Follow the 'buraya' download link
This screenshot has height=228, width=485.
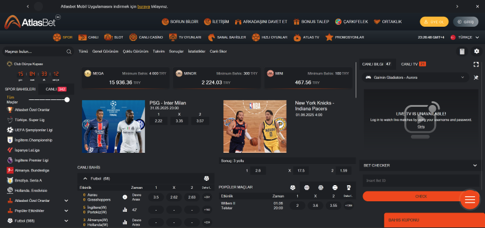[x=144, y=6]
